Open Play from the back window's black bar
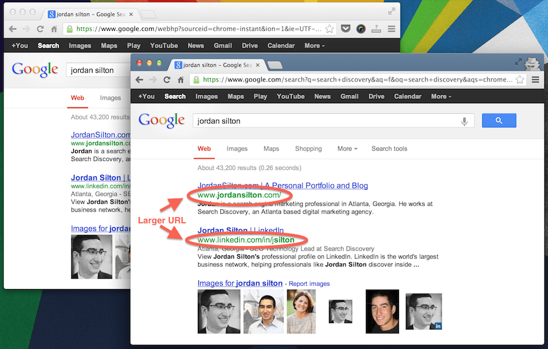Image resolution: width=548 pixels, height=349 pixels. pyautogui.click(x=133, y=46)
